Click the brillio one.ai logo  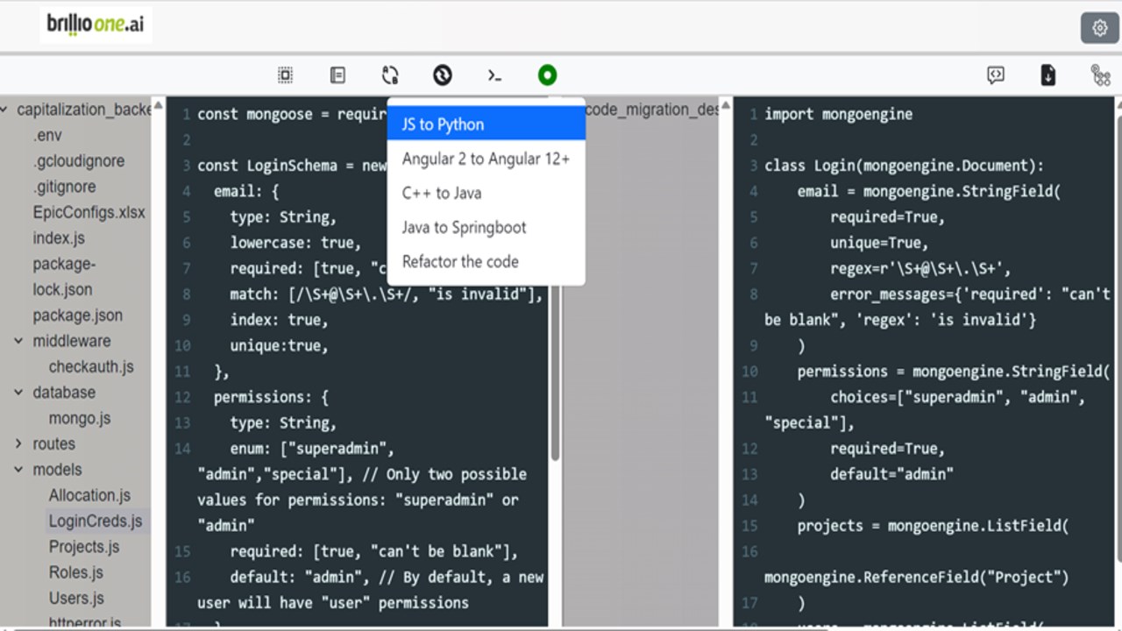[96, 25]
